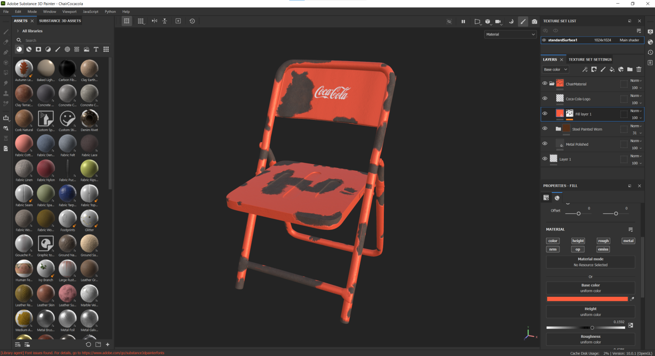Click the pause rendering icon
Image resolution: width=655 pixels, height=356 pixels.
pyautogui.click(x=463, y=21)
